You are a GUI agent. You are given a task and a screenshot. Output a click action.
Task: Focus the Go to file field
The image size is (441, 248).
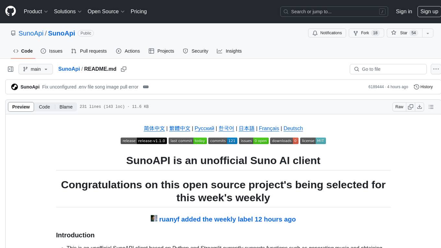tap(388, 69)
